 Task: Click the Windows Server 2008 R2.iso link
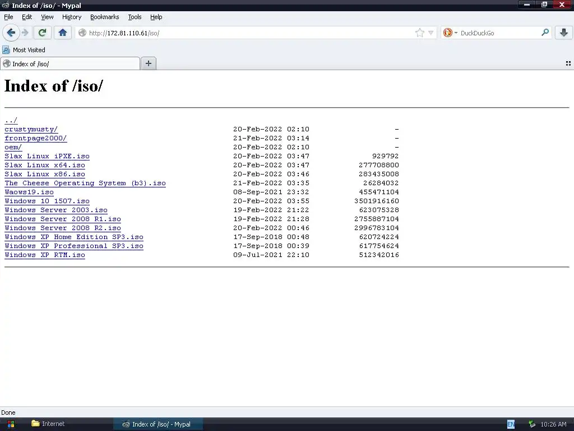click(x=63, y=228)
